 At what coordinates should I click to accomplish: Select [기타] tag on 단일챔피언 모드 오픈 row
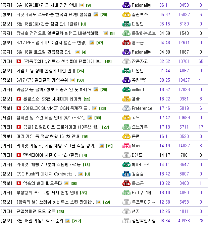pyautogui.click(x=6, y=211)
